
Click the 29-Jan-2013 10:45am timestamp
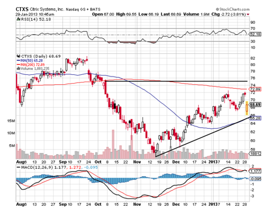pos(35,14)
